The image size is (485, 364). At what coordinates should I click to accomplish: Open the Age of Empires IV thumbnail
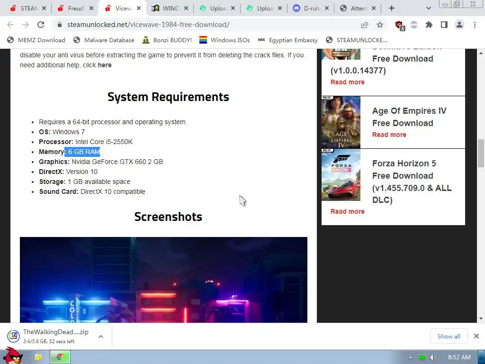click(x=341, y=122)
